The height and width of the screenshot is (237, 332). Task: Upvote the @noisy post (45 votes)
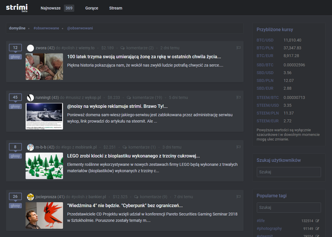coord(15,97)
